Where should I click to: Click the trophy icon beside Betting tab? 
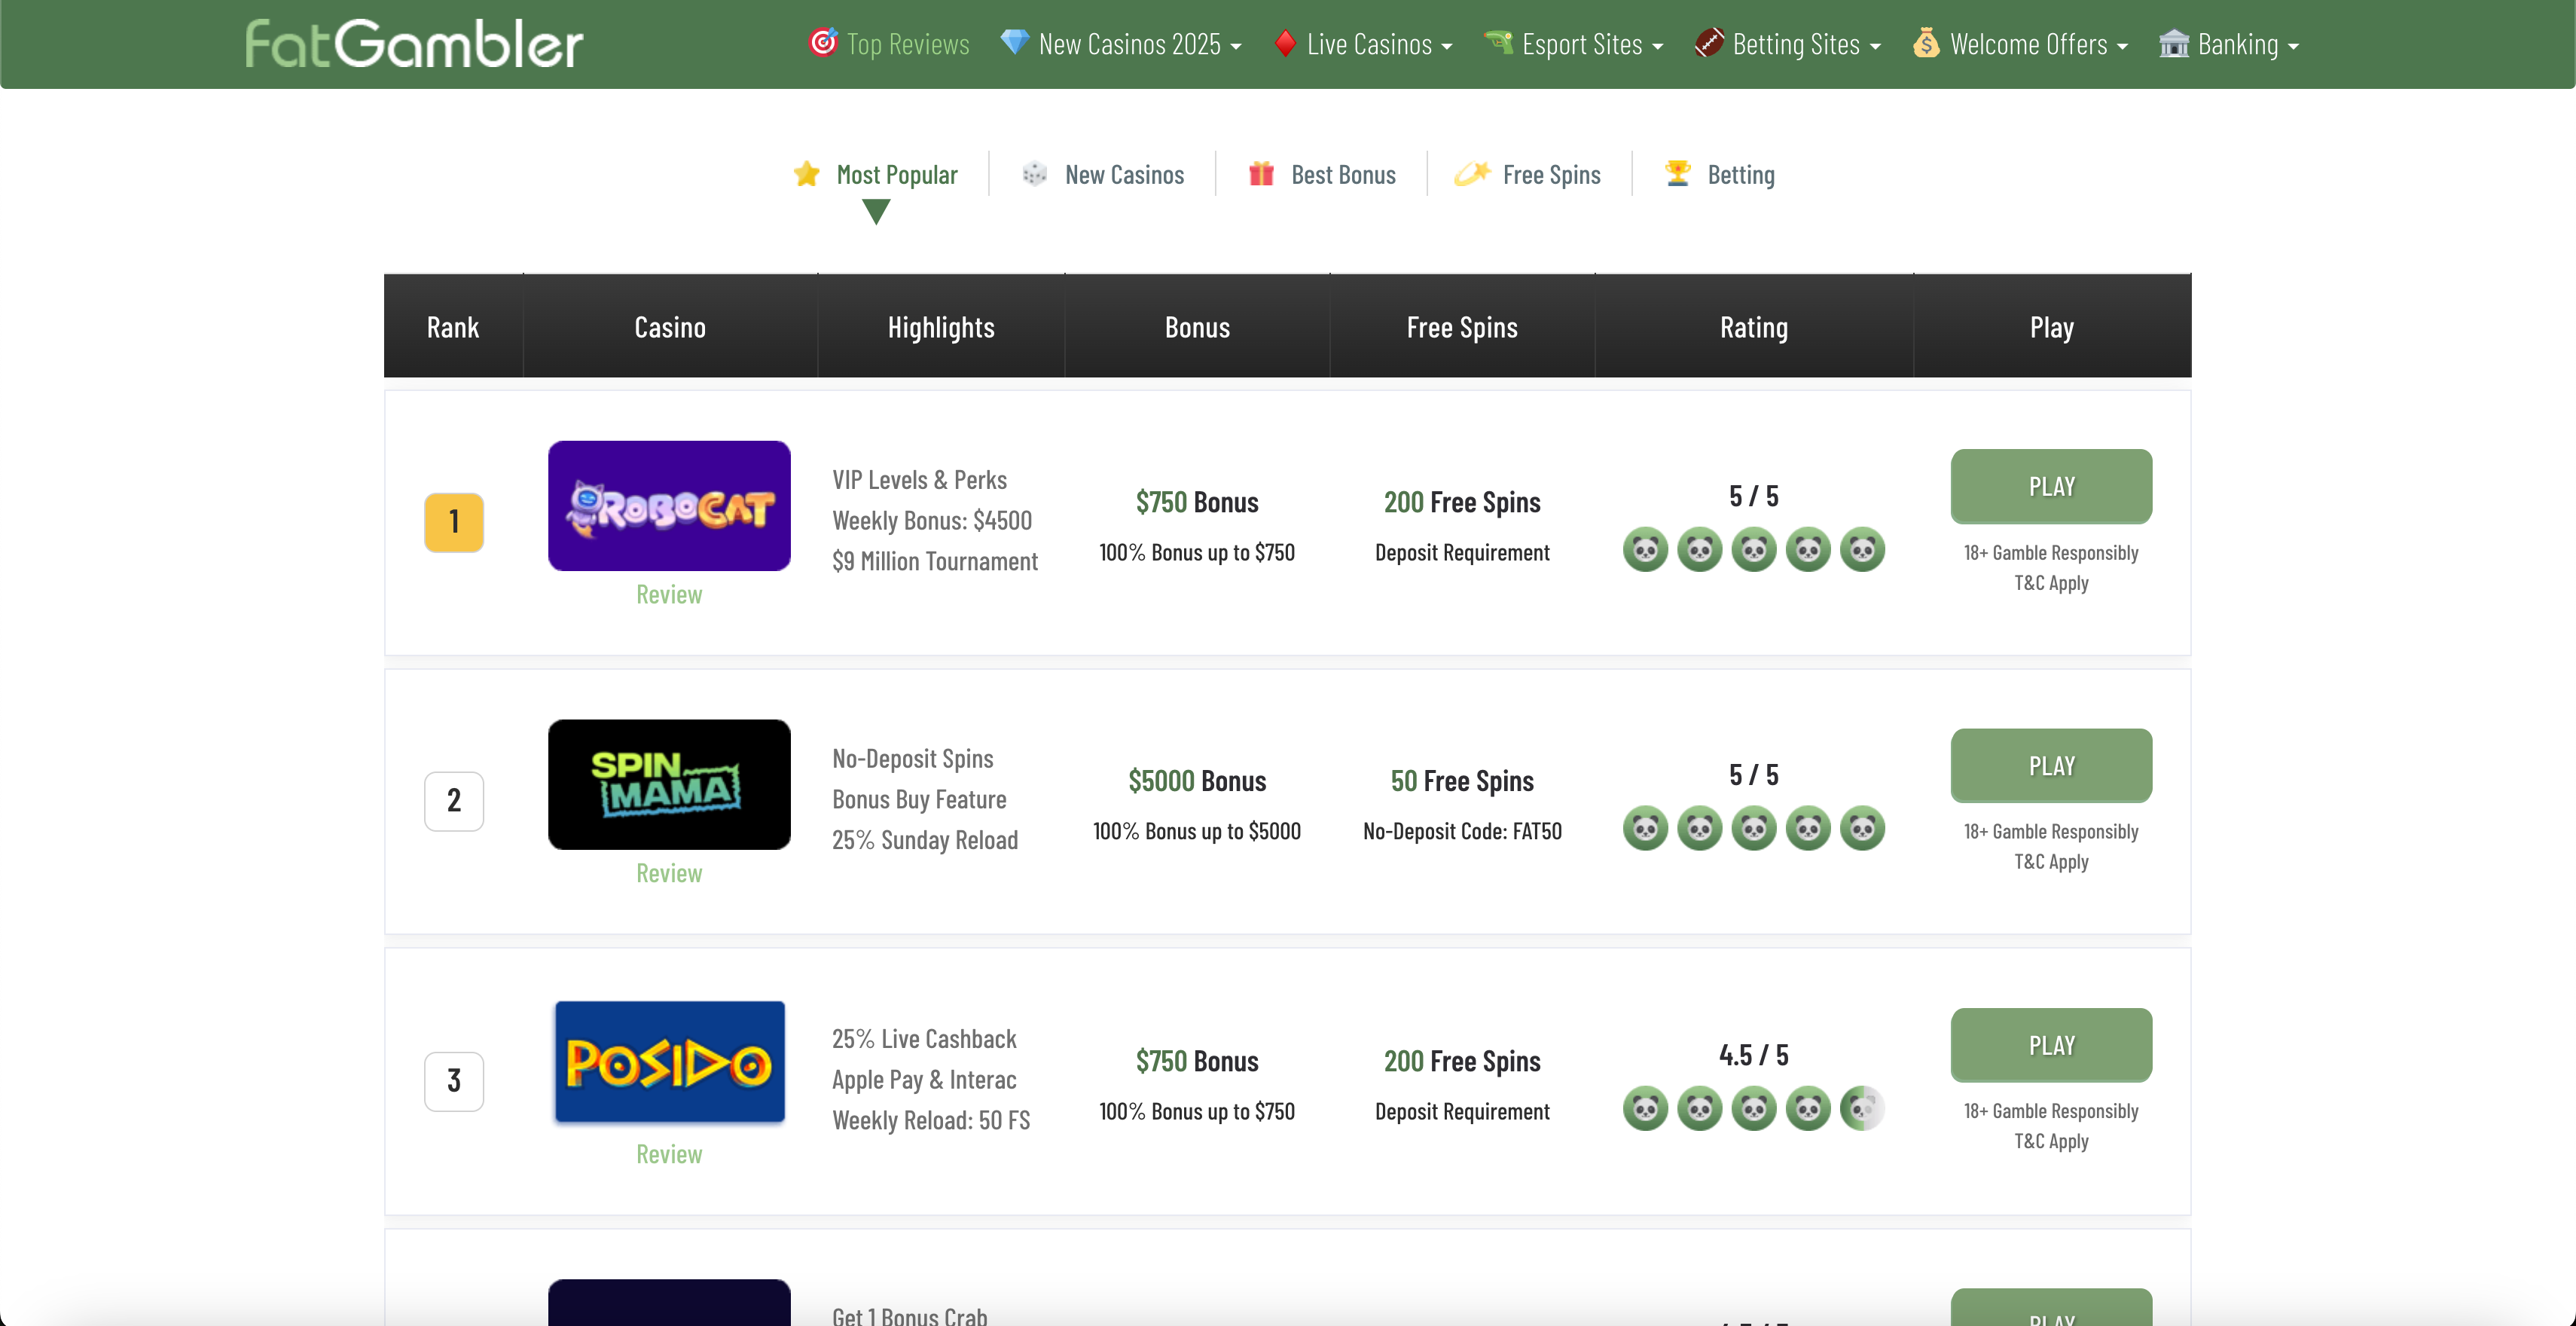pyautogui.click(x=1677, y=173)
